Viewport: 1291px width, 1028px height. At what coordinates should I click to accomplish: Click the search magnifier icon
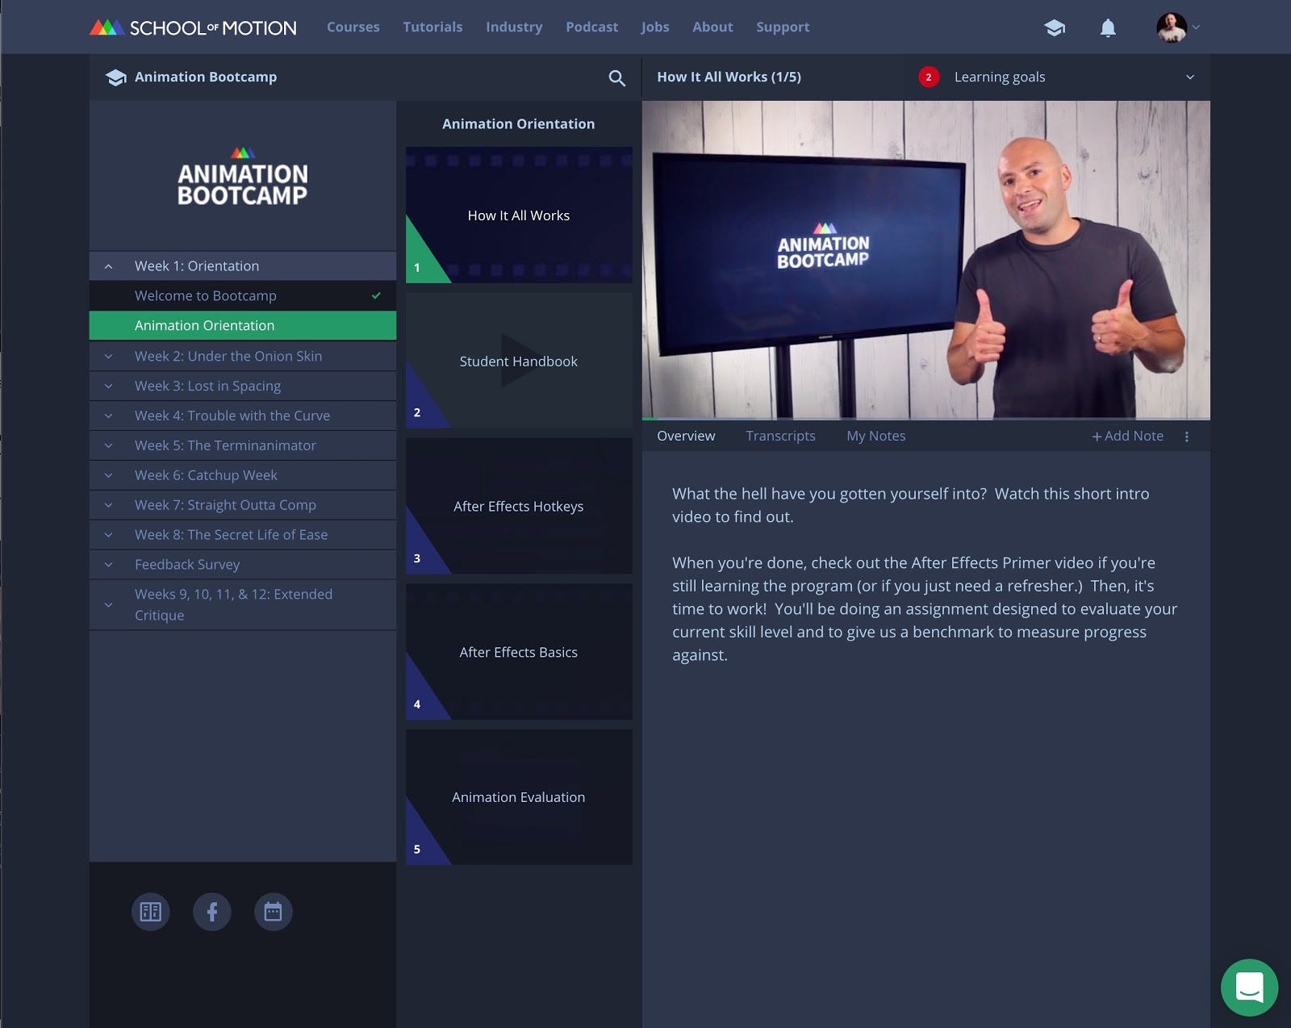(616, 77)
